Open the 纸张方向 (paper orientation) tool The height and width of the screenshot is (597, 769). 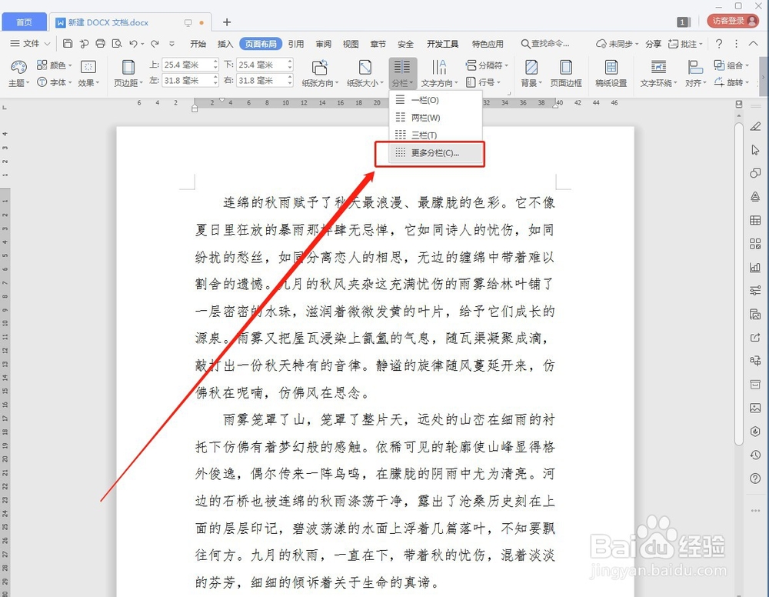point(320,73)
